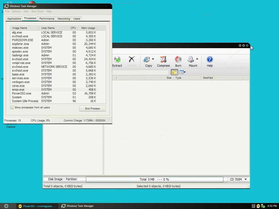This screenshot has height=209, width=279.
Task: Click the Total 0 MB capacity progress bar
Action: coord(154,179)
